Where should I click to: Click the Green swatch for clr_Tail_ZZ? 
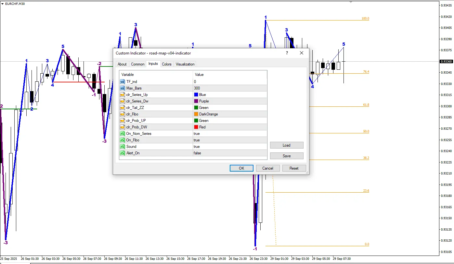click(x=196, y=108)
